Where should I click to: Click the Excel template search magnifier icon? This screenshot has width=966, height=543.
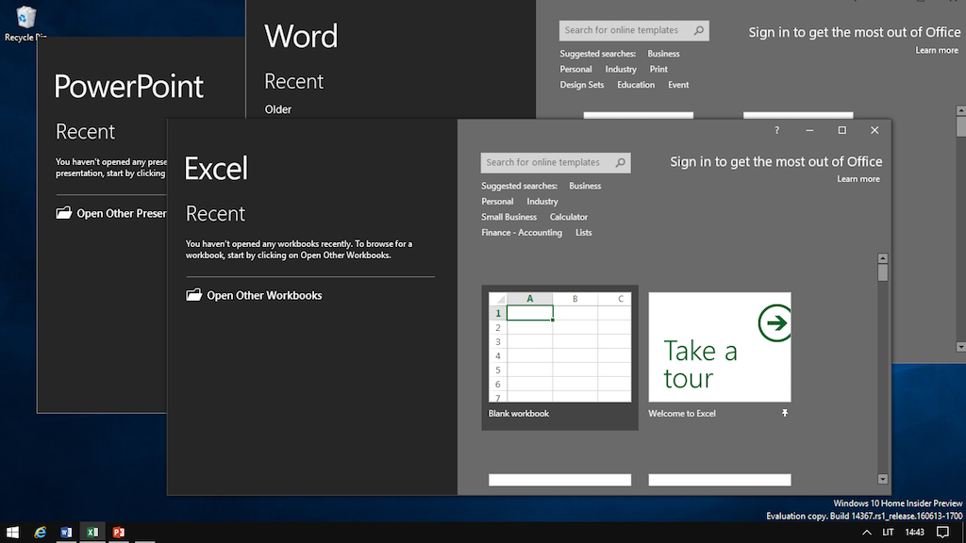pyautogui.click(x=620, y=162)
